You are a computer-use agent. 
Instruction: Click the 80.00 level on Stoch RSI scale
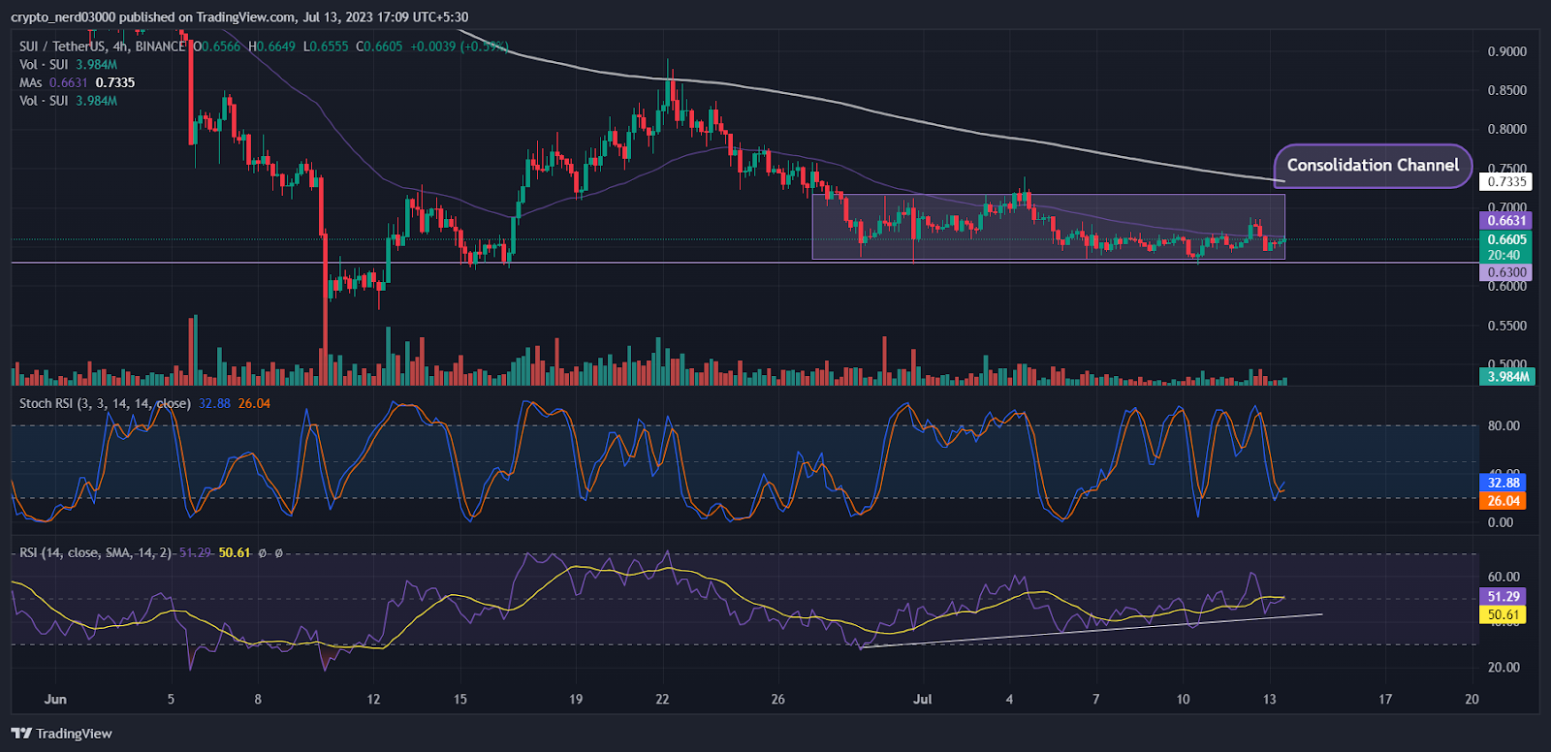1504,425
